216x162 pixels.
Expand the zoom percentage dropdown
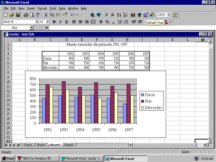(x=169, y=15)
